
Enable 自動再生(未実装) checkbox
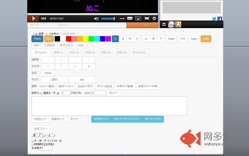pos(33,145)
